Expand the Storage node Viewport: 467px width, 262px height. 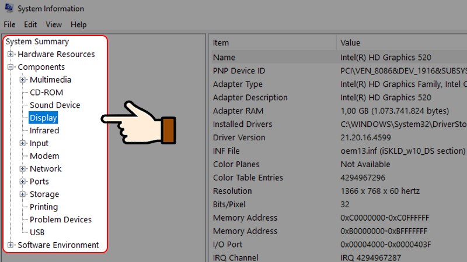22,194
